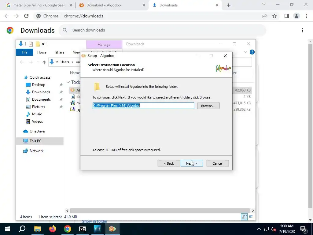
Task: Click the Explorer Help question mark icon
Action: 252,52
